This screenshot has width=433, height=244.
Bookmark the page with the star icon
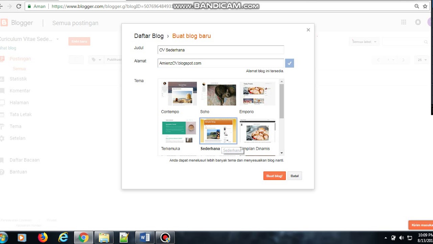[425, 6]
